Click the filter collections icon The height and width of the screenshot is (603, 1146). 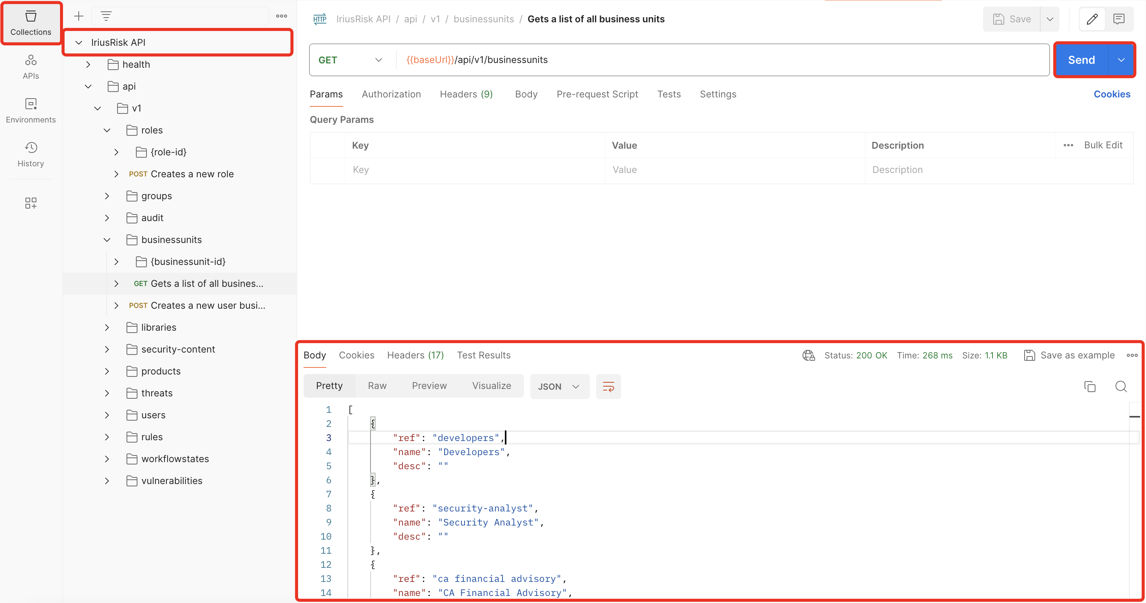pos(106,16)
